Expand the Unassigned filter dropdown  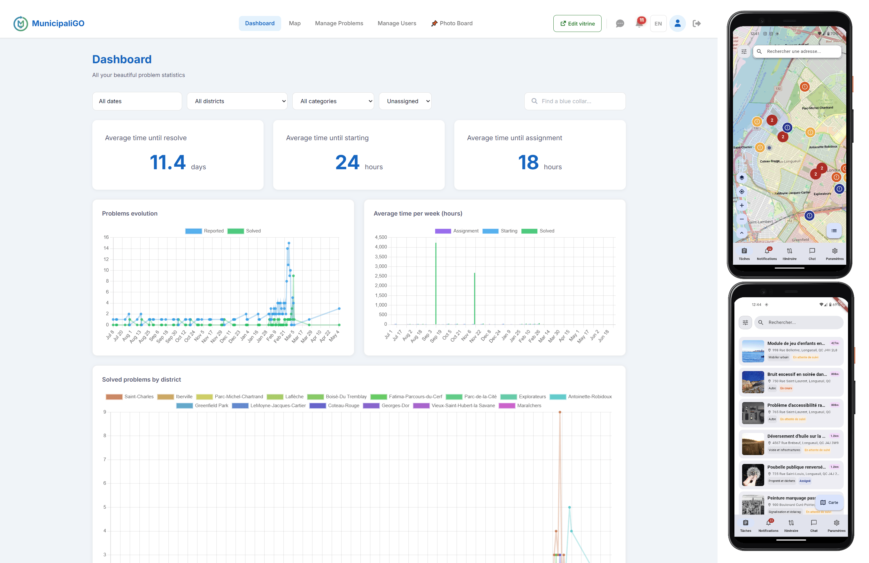pyautogui.click(x=405, y=101)
